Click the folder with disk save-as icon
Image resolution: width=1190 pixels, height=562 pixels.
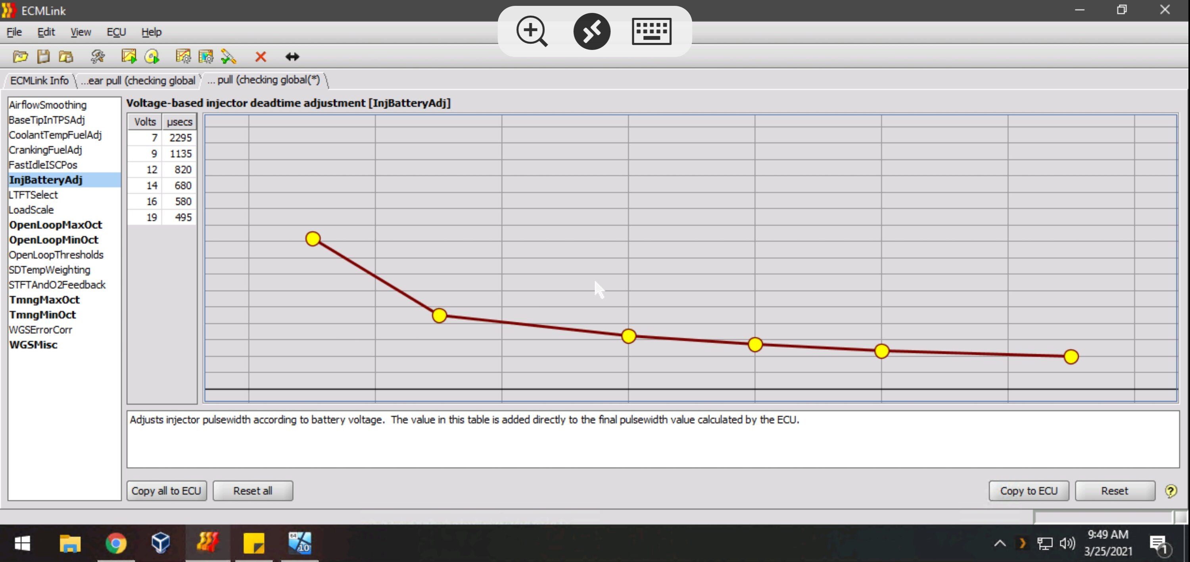point(66,57)
